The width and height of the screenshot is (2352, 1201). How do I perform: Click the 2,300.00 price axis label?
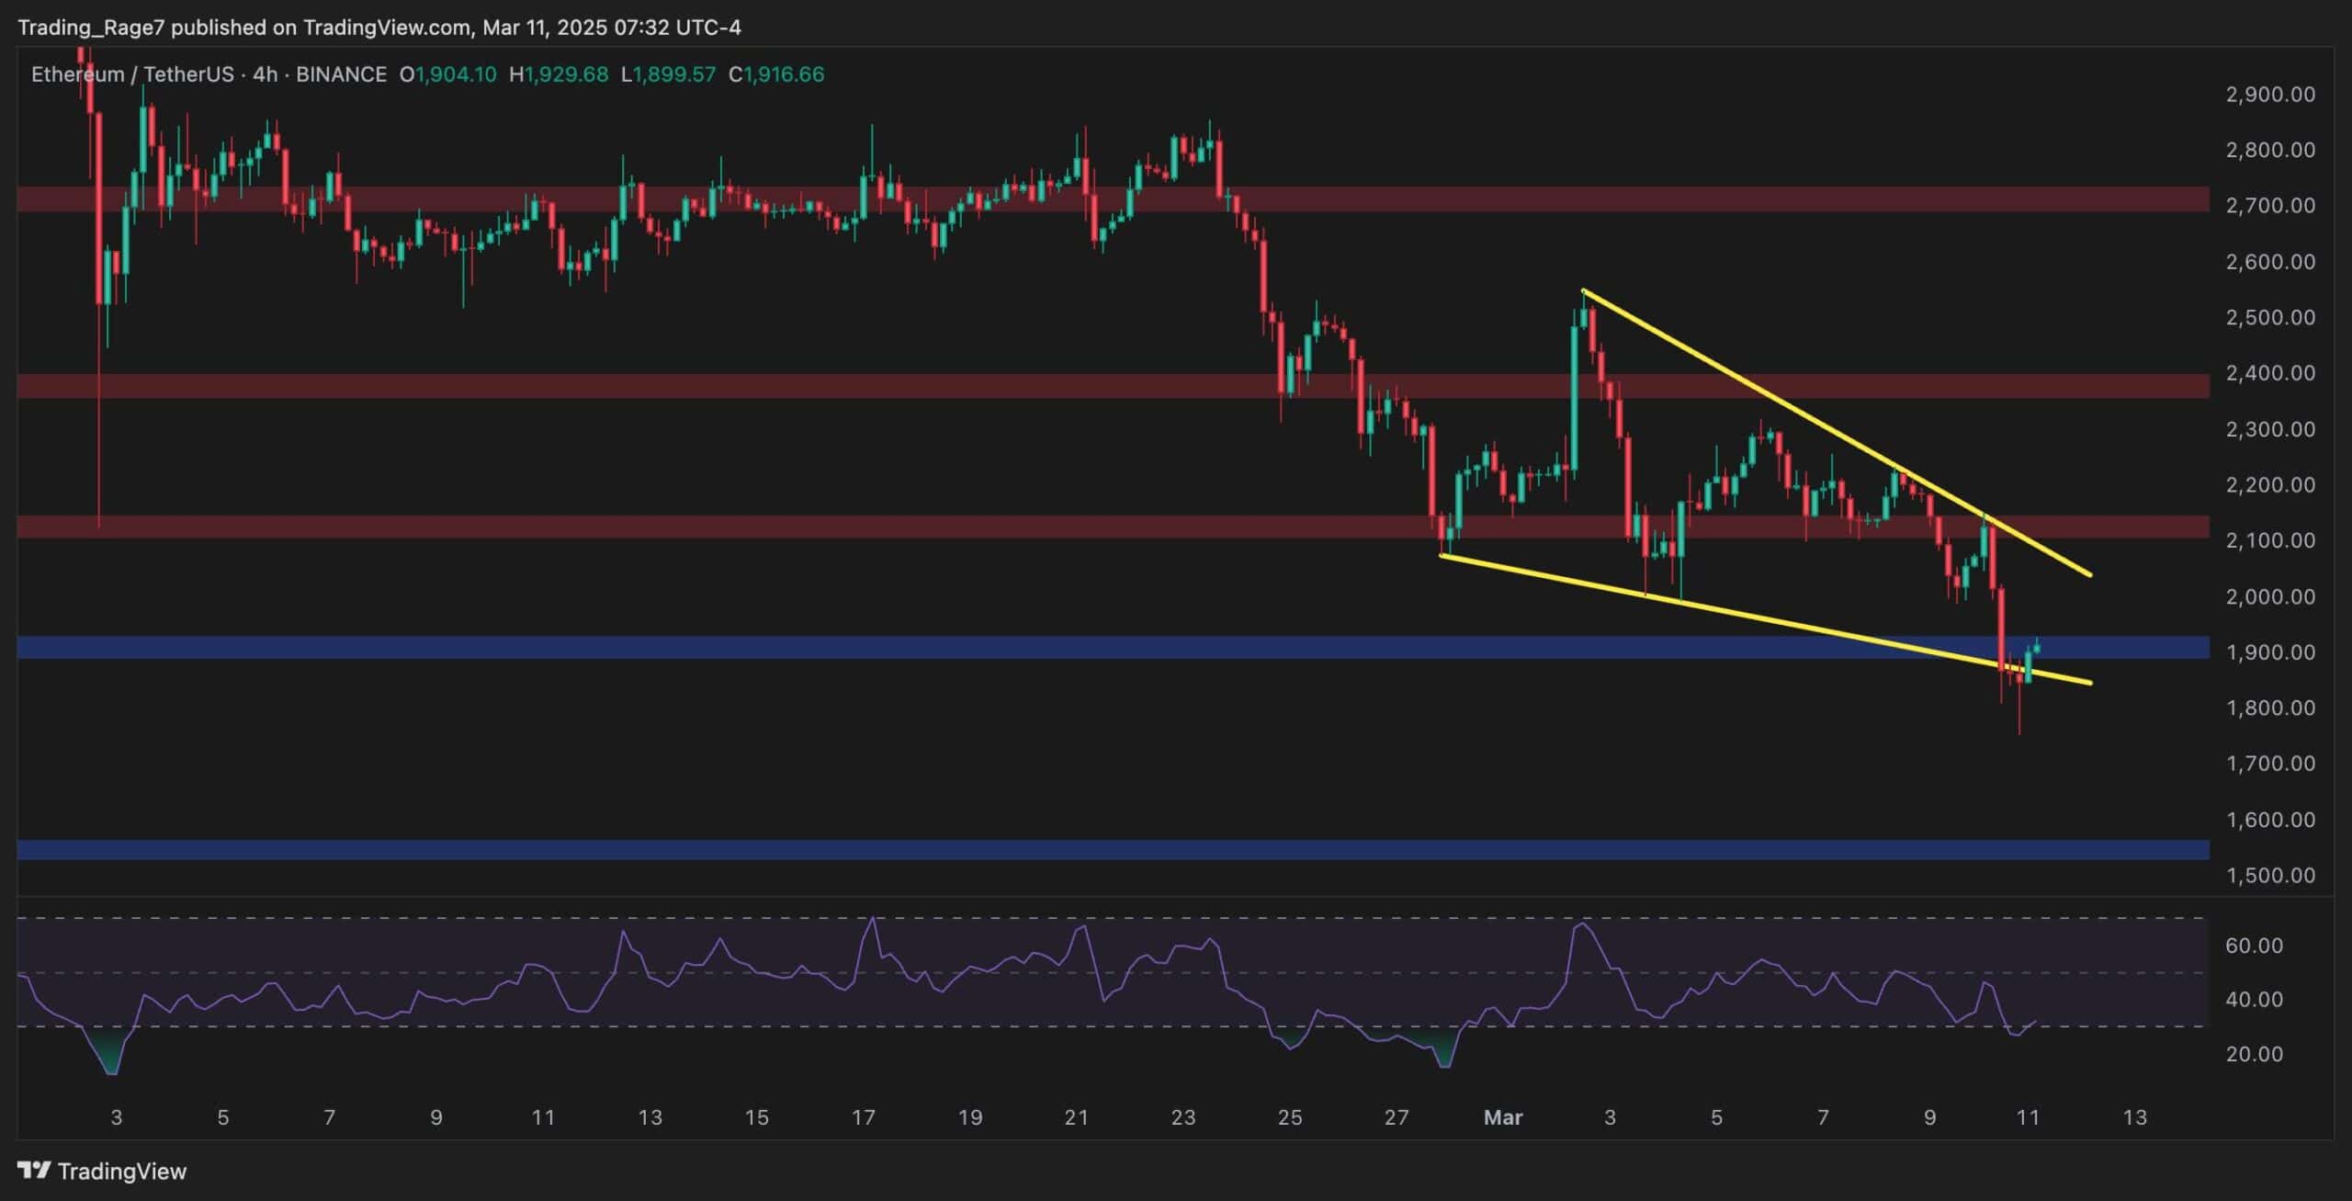click(2270, 429)
